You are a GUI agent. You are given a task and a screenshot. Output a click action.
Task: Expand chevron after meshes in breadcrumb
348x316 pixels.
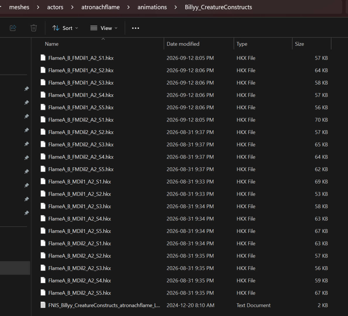(38, 7)
